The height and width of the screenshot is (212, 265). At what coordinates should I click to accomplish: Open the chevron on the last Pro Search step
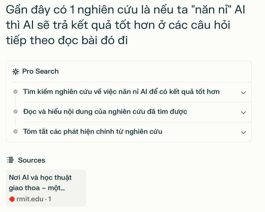244,132
